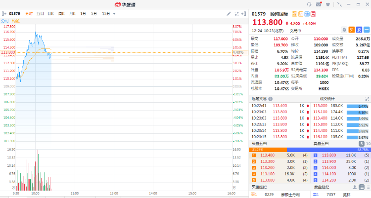Image resolution: width=371 pixels, height=198 pixels.
Task: Click the buy/sell ratio bar
Action: click(310, 149)
